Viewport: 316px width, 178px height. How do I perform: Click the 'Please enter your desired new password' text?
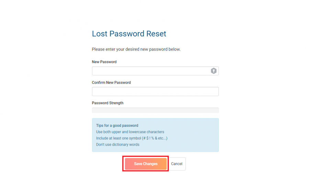(136, 49)
